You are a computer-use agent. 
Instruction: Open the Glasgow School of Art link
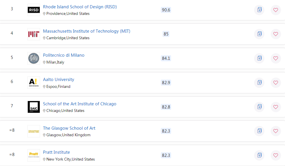69,128
